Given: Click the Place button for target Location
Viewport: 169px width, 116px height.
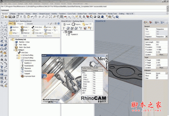Looking at the screenshot, I should (162, 68).
